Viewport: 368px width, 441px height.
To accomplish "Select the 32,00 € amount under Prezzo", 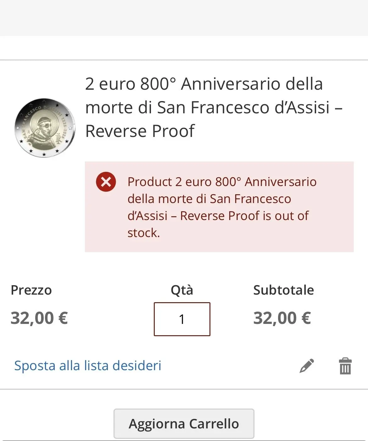I will [x=39, y=318].
